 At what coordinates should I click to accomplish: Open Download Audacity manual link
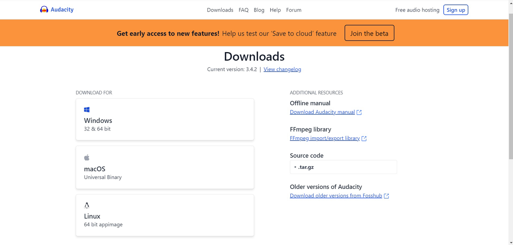[x=322, y=112]
